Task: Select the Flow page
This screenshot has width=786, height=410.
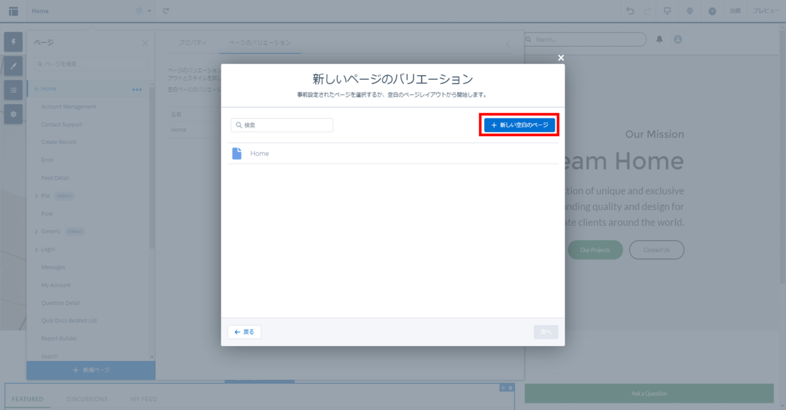Action: pos(47,214)
